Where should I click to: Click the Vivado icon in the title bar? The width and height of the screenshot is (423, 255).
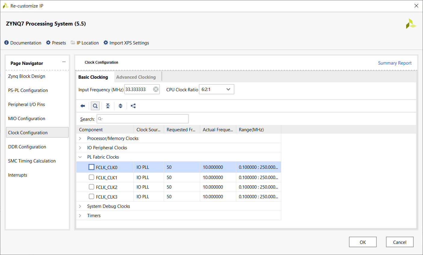(5, 6)
